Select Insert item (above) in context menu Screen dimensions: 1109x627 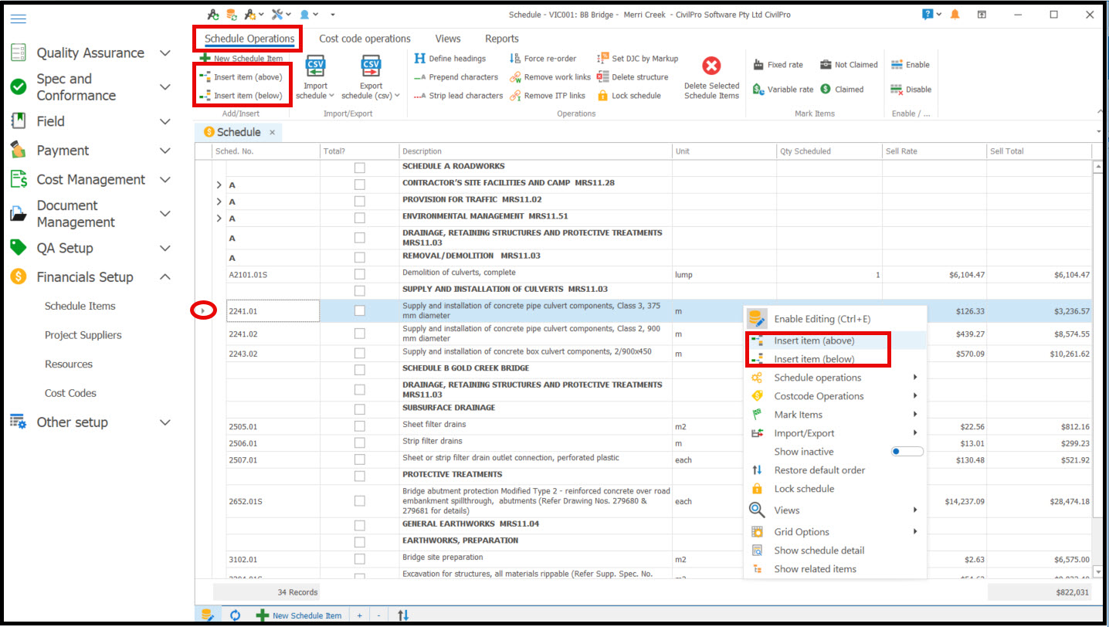tap(814, 341)
